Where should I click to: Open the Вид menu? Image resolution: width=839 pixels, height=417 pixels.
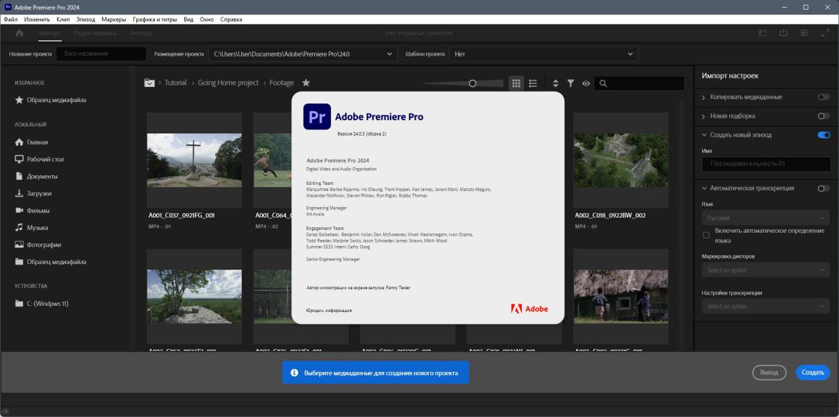[188, 19]
